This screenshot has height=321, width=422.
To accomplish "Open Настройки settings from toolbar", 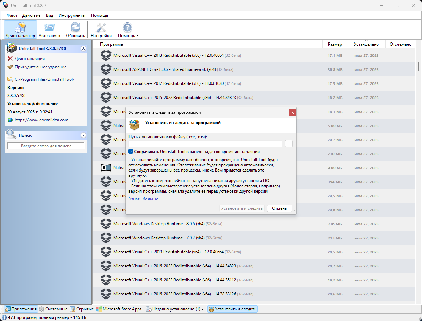I will point(101,30).
